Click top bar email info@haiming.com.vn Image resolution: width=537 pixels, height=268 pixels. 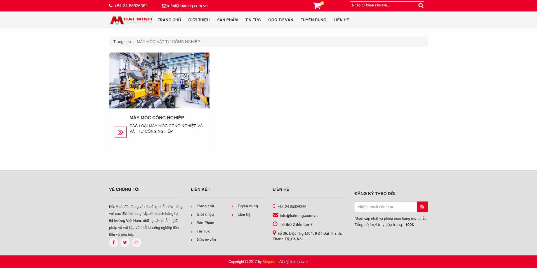187,6
